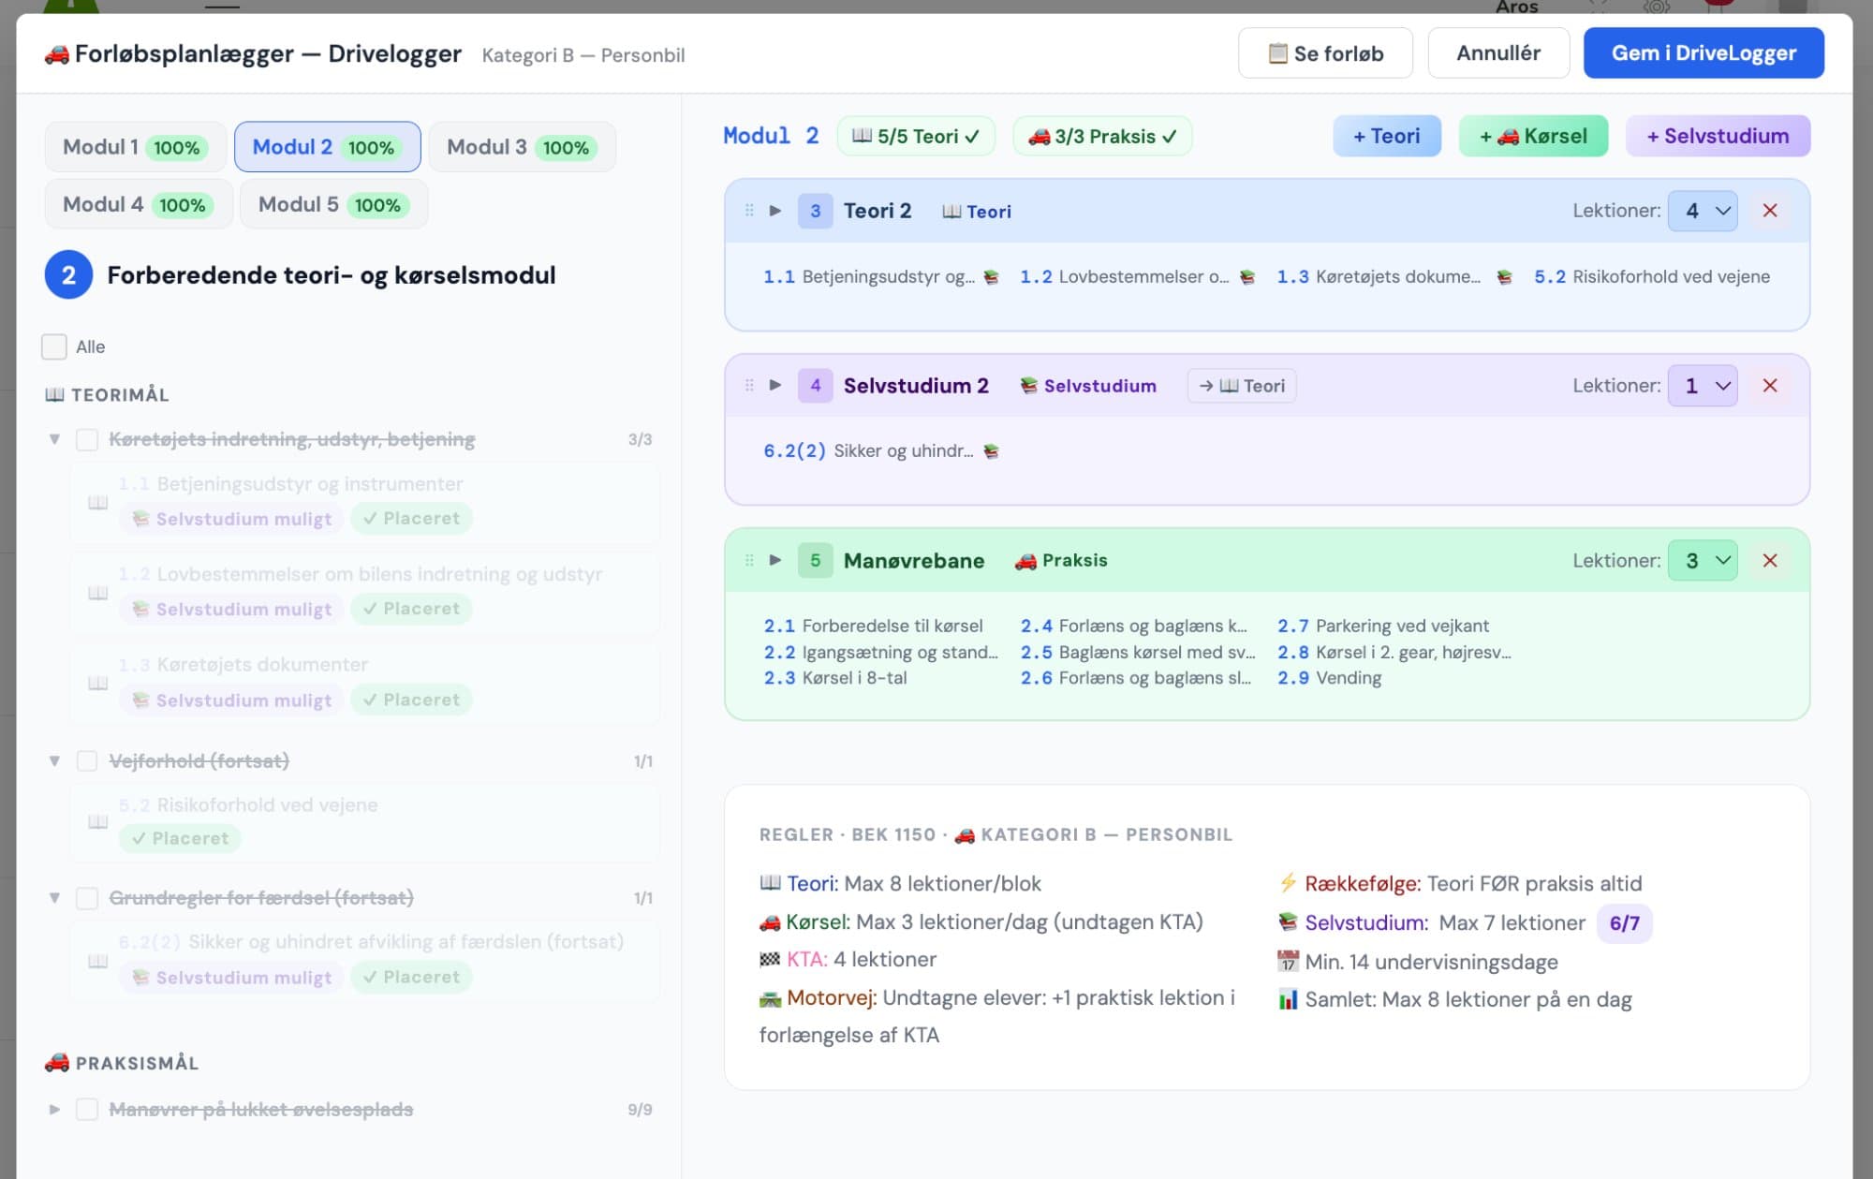The height and width of the screenshot is (1179, 1873).
Task: Expand the Teori 2 block details
Action: (775, 211)
